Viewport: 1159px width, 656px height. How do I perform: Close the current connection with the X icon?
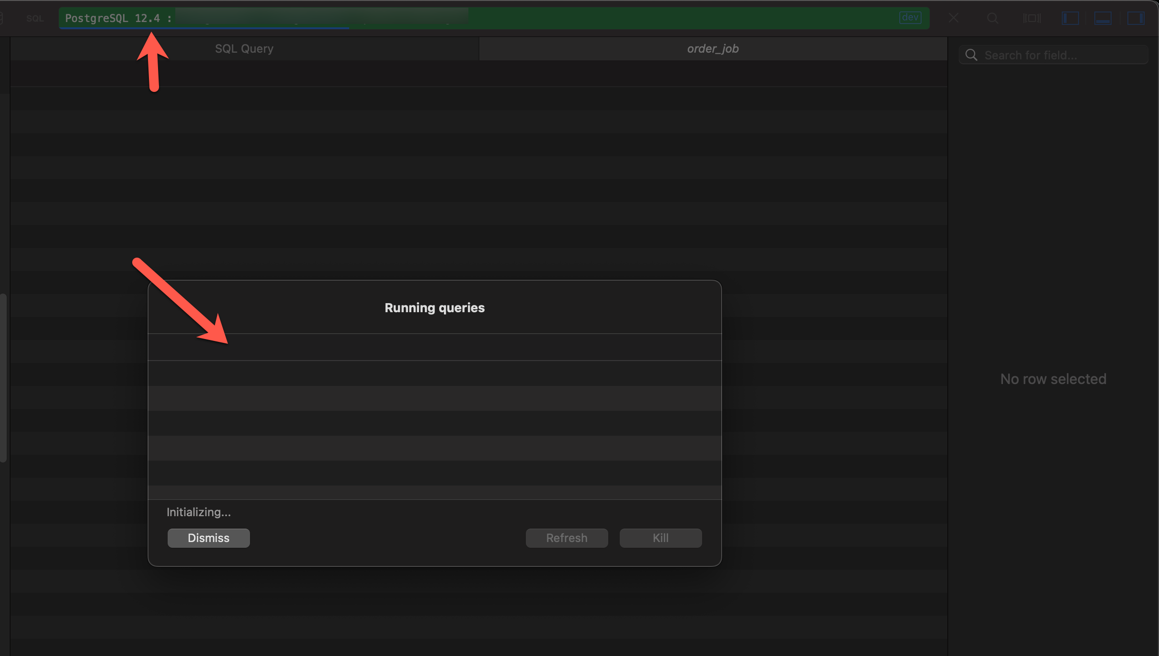pyautogui.click(x=953, y=18)
